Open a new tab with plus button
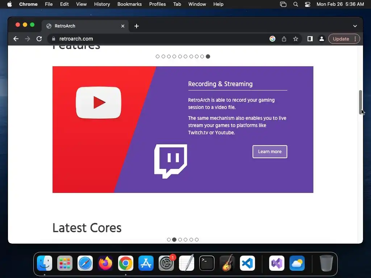Screen dimensions: 371x278 [137, 26]
